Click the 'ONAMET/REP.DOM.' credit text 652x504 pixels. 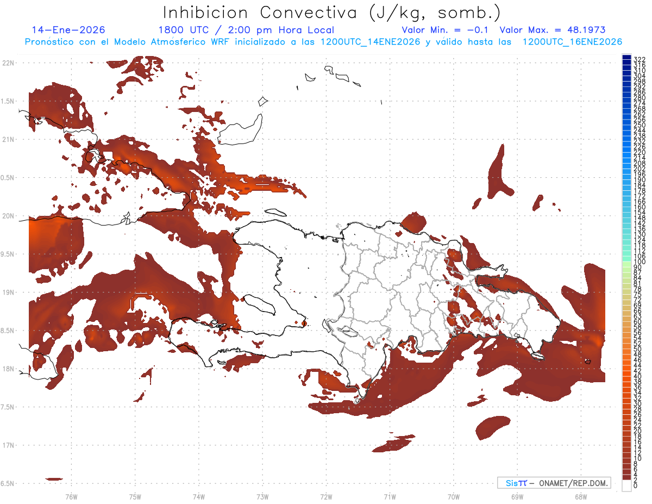[573, 483]
